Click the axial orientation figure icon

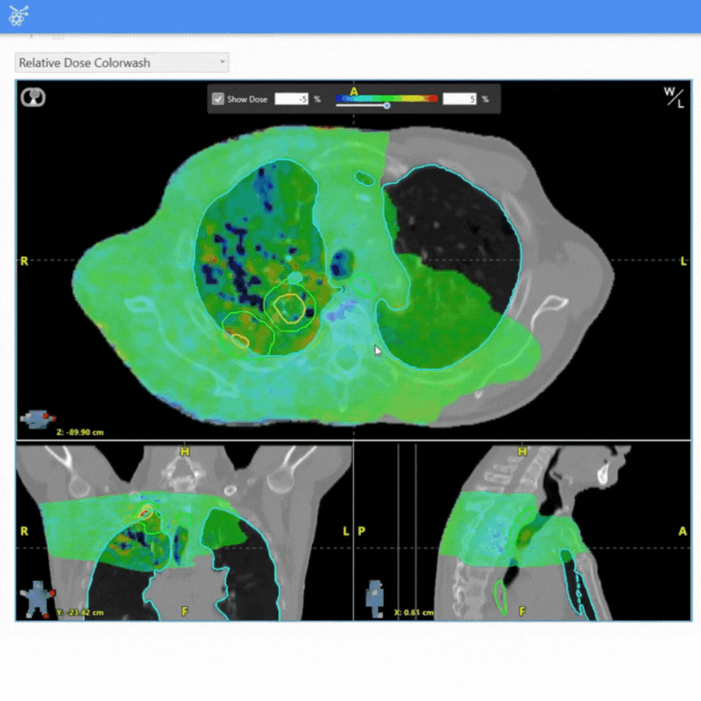click(38, 420)
